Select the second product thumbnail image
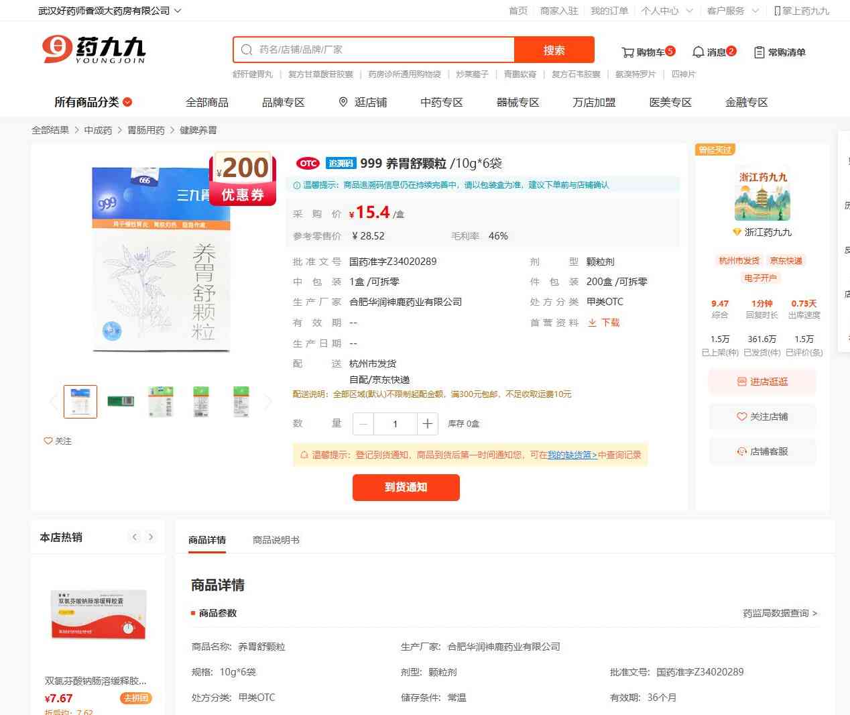Image resolution: width=850 pixels, height=715 pixels. pos(121,402)
